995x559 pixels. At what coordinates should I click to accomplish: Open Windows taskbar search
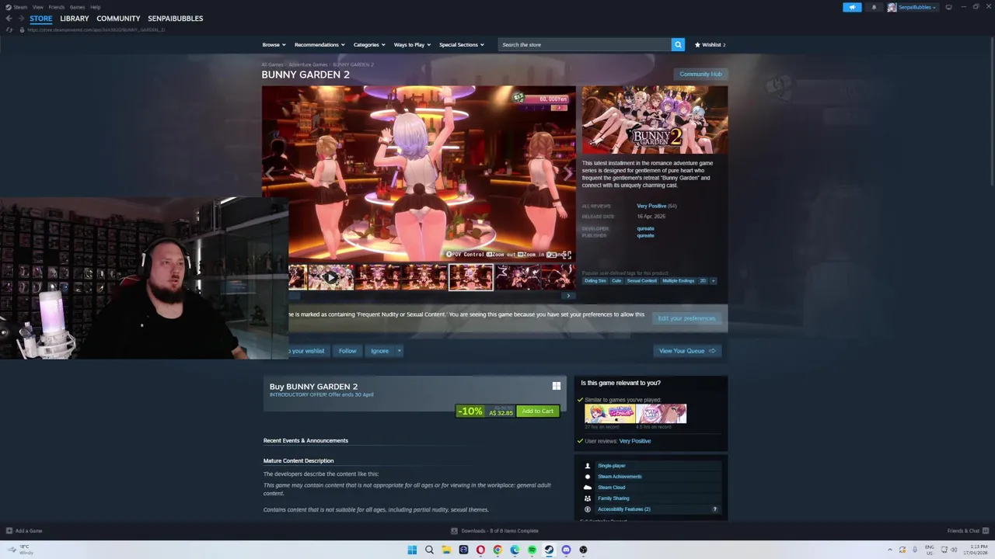point(429,550)
